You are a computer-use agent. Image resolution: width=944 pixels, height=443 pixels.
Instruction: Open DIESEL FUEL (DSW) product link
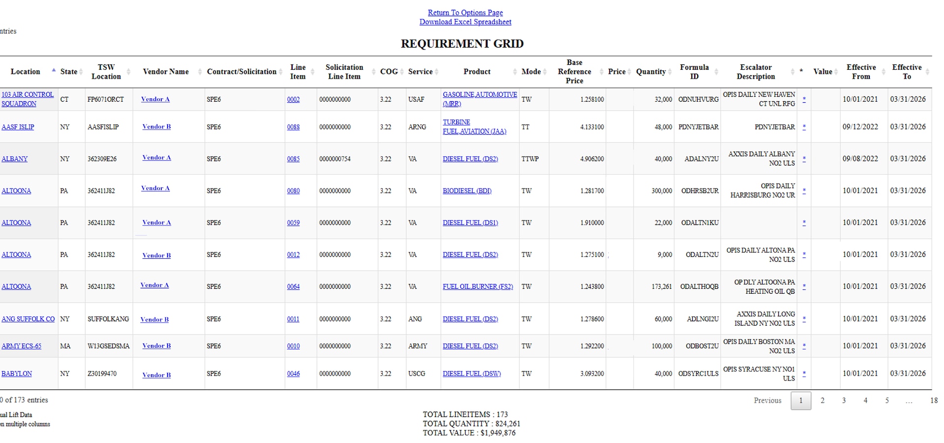[x=472, y=373]
